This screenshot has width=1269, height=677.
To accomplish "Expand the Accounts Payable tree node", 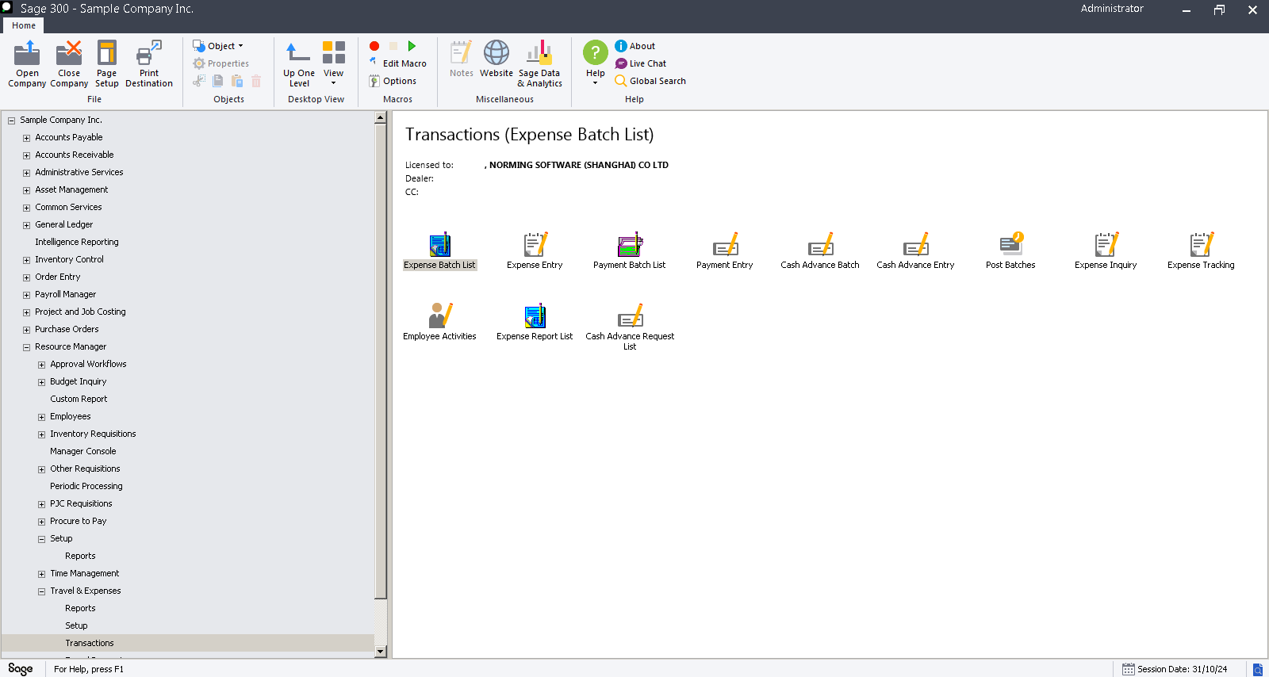I will pos(26,138).
